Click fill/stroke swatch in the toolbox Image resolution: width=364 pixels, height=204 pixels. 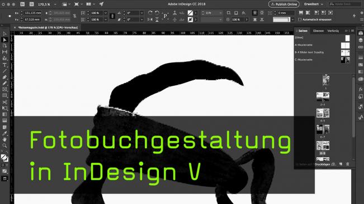click(4, 158)
